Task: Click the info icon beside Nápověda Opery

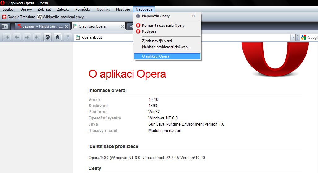Action: pos(138,16)
